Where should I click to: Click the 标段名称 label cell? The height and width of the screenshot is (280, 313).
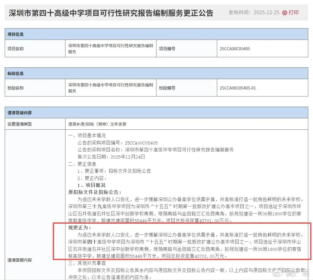pyautogui.click(x=35, y=88)
